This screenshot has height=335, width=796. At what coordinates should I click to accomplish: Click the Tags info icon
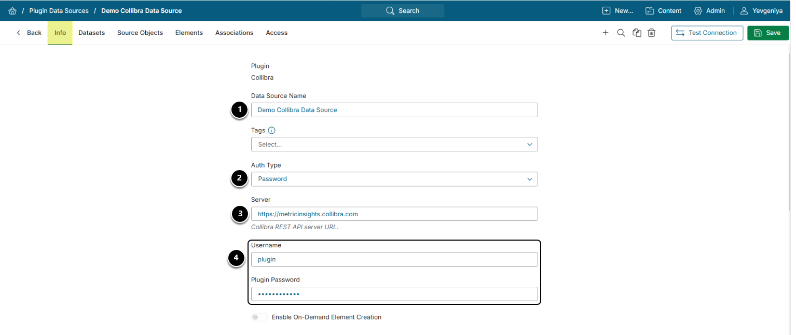coord(271,131)
